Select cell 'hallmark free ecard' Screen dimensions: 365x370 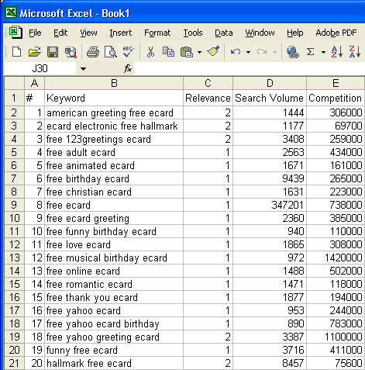click(114, 363)
